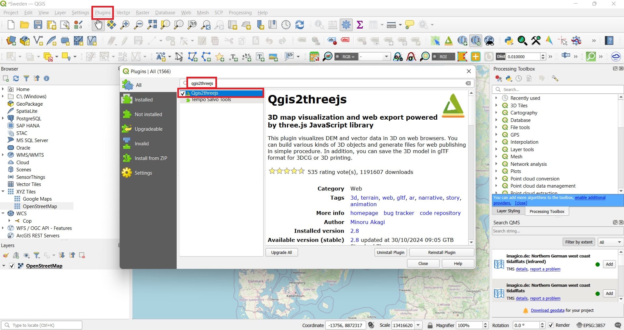Open Install from ZIP section
Image resolution: width=624 pixels, height=330 pixels.
pos(148,158)
